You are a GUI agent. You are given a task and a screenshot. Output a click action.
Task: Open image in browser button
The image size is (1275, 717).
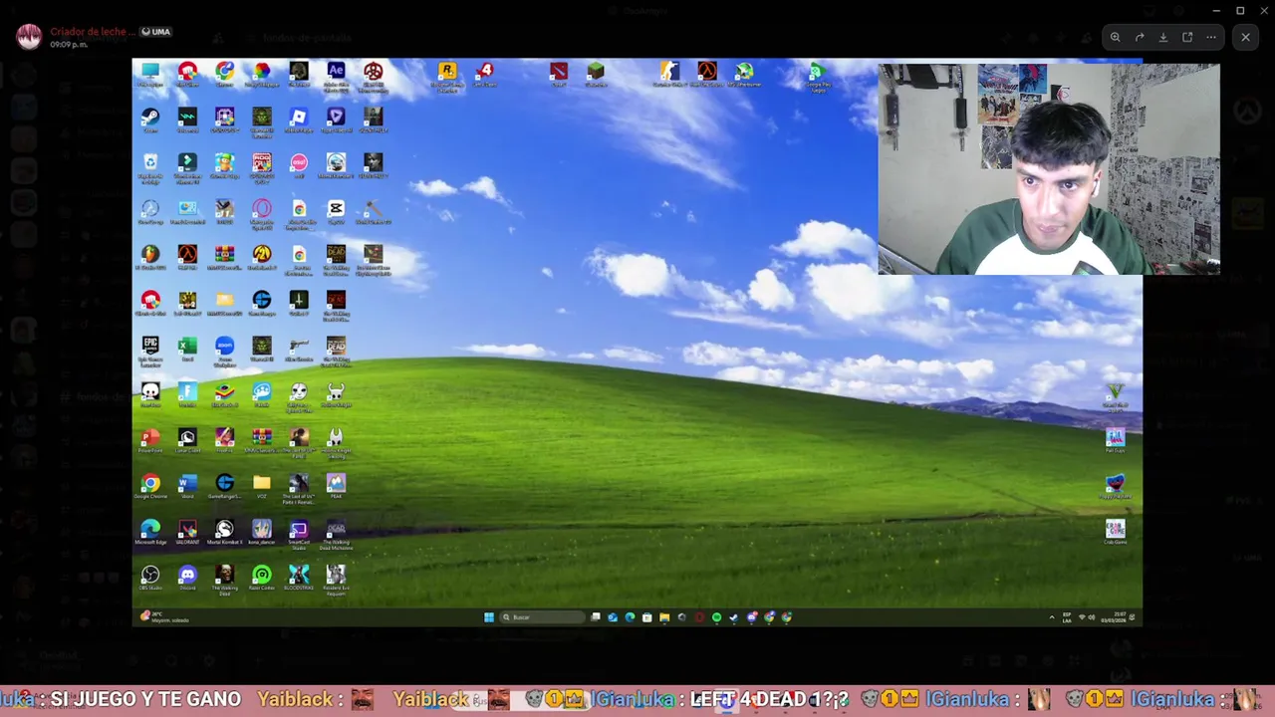1187,37
